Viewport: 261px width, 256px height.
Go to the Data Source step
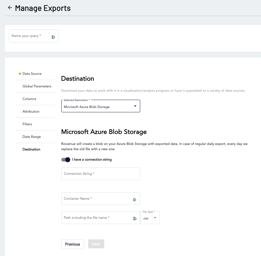pos(32,74)
